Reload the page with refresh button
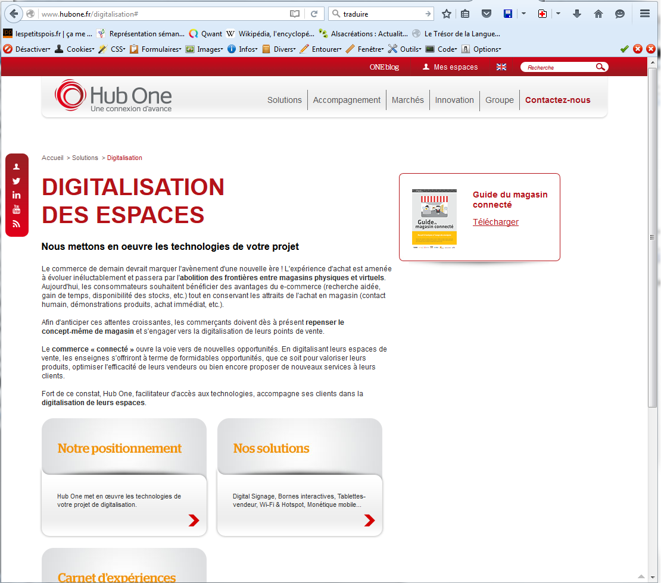The height and width of the screenshot is (583, 661). [x=314, y=14]
